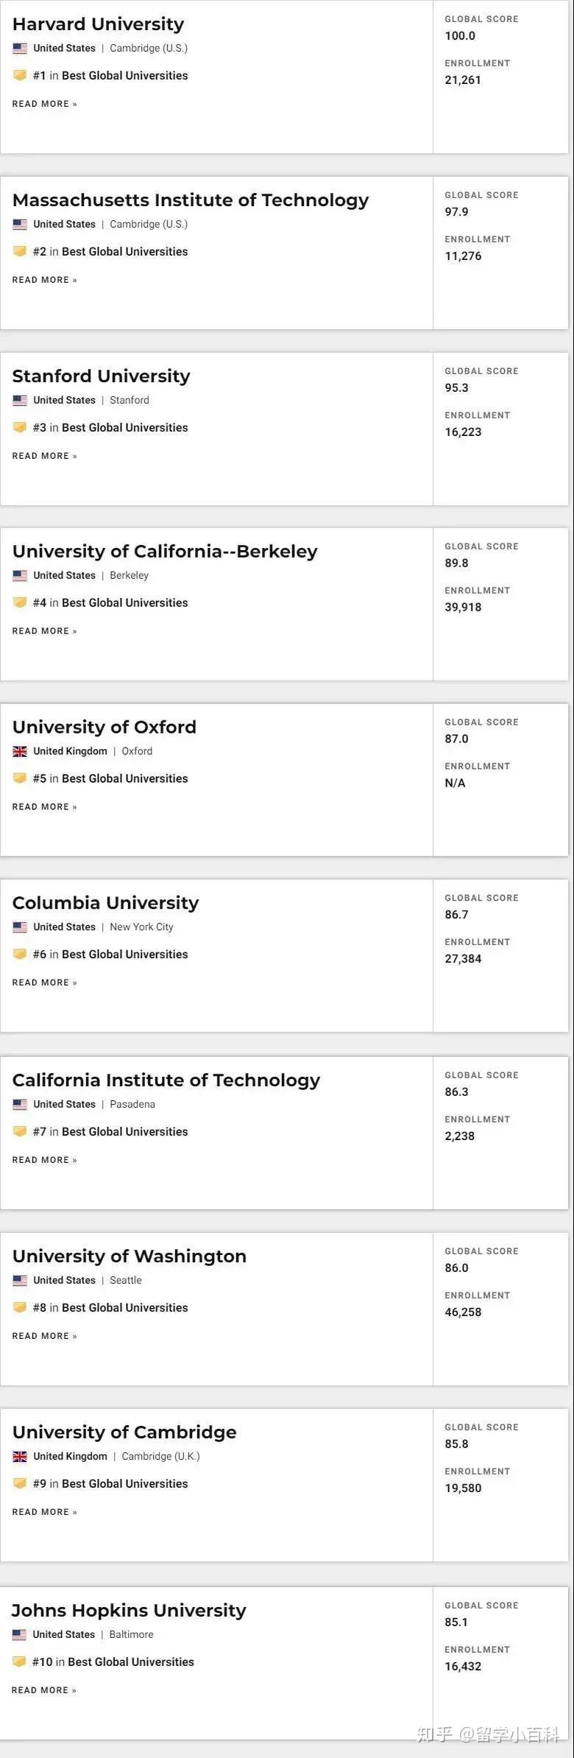Click the US flag under Stanford University
574x1758 pixels.
pos(20,401)
